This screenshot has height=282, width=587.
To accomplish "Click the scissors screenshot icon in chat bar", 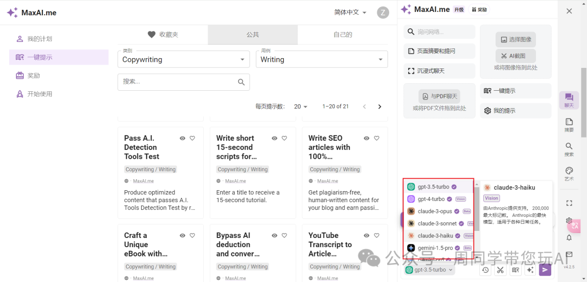I will point(500,270).
